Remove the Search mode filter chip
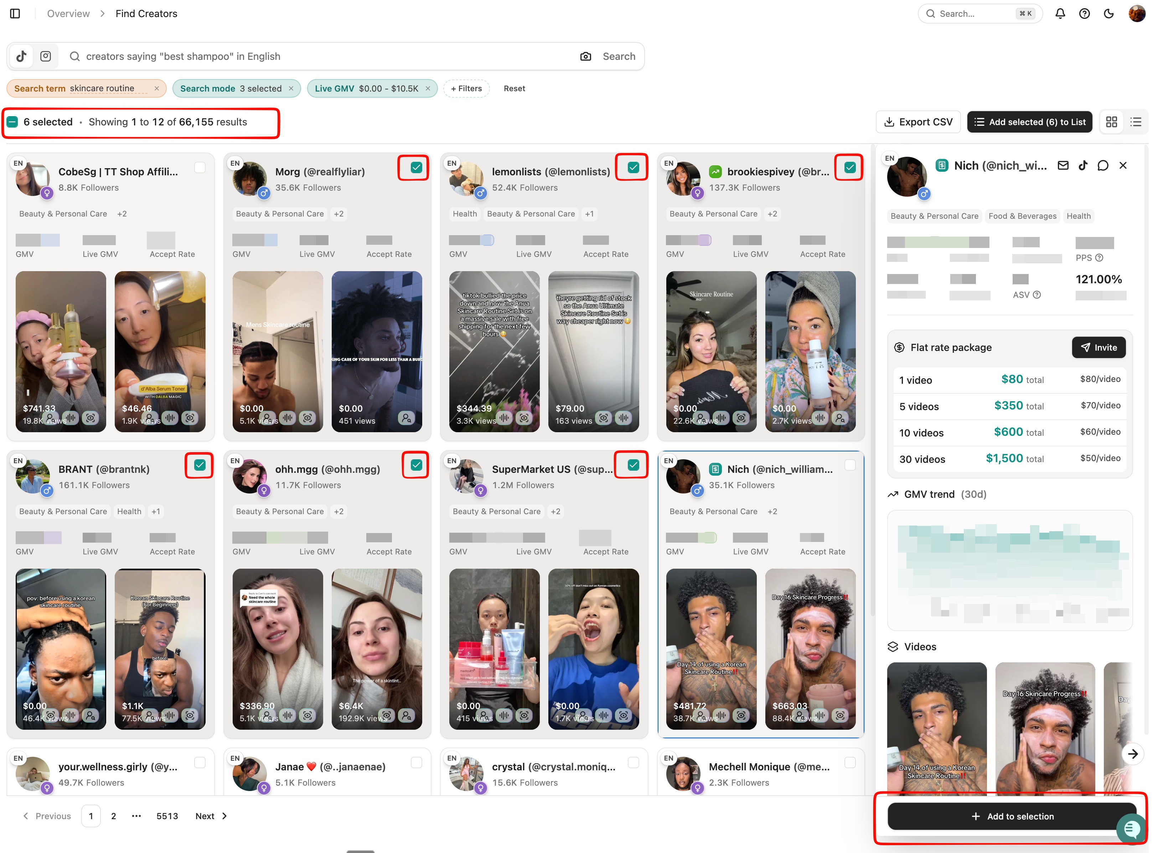1153x853 pixels. pos(291,88)
